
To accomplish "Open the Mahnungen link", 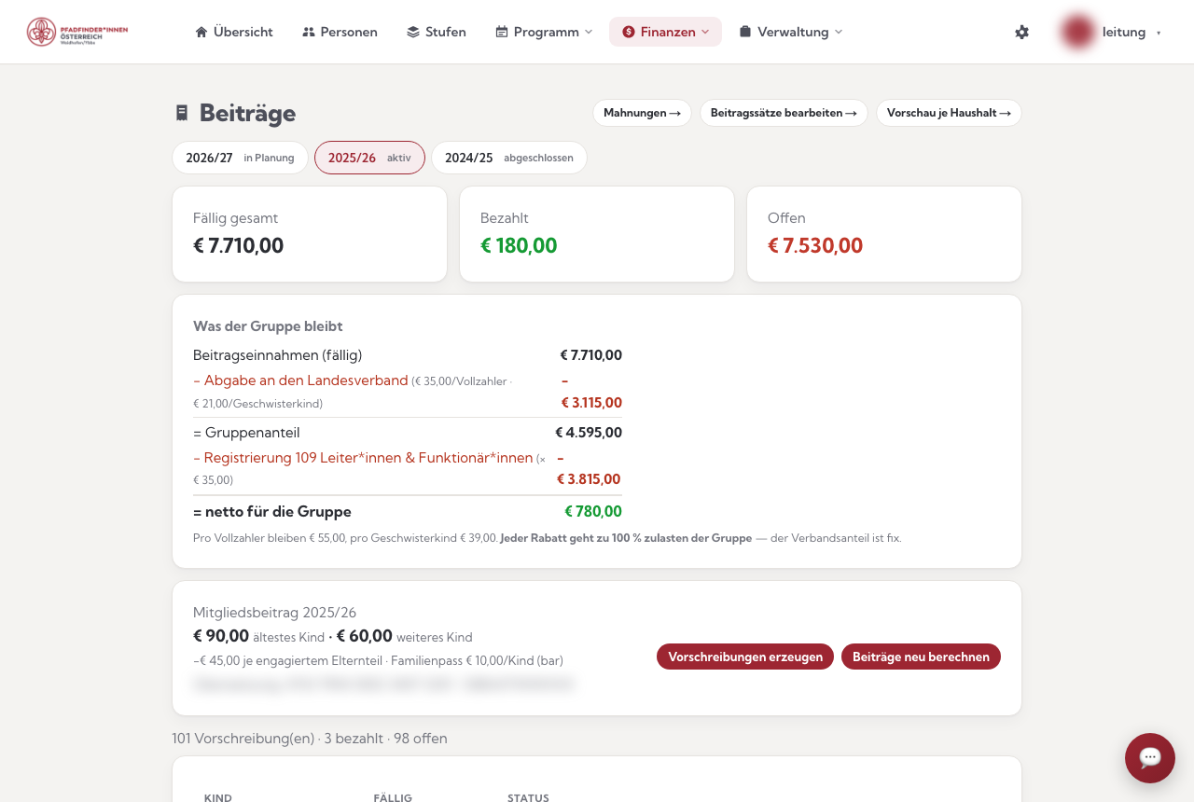I will coord(642,113).
